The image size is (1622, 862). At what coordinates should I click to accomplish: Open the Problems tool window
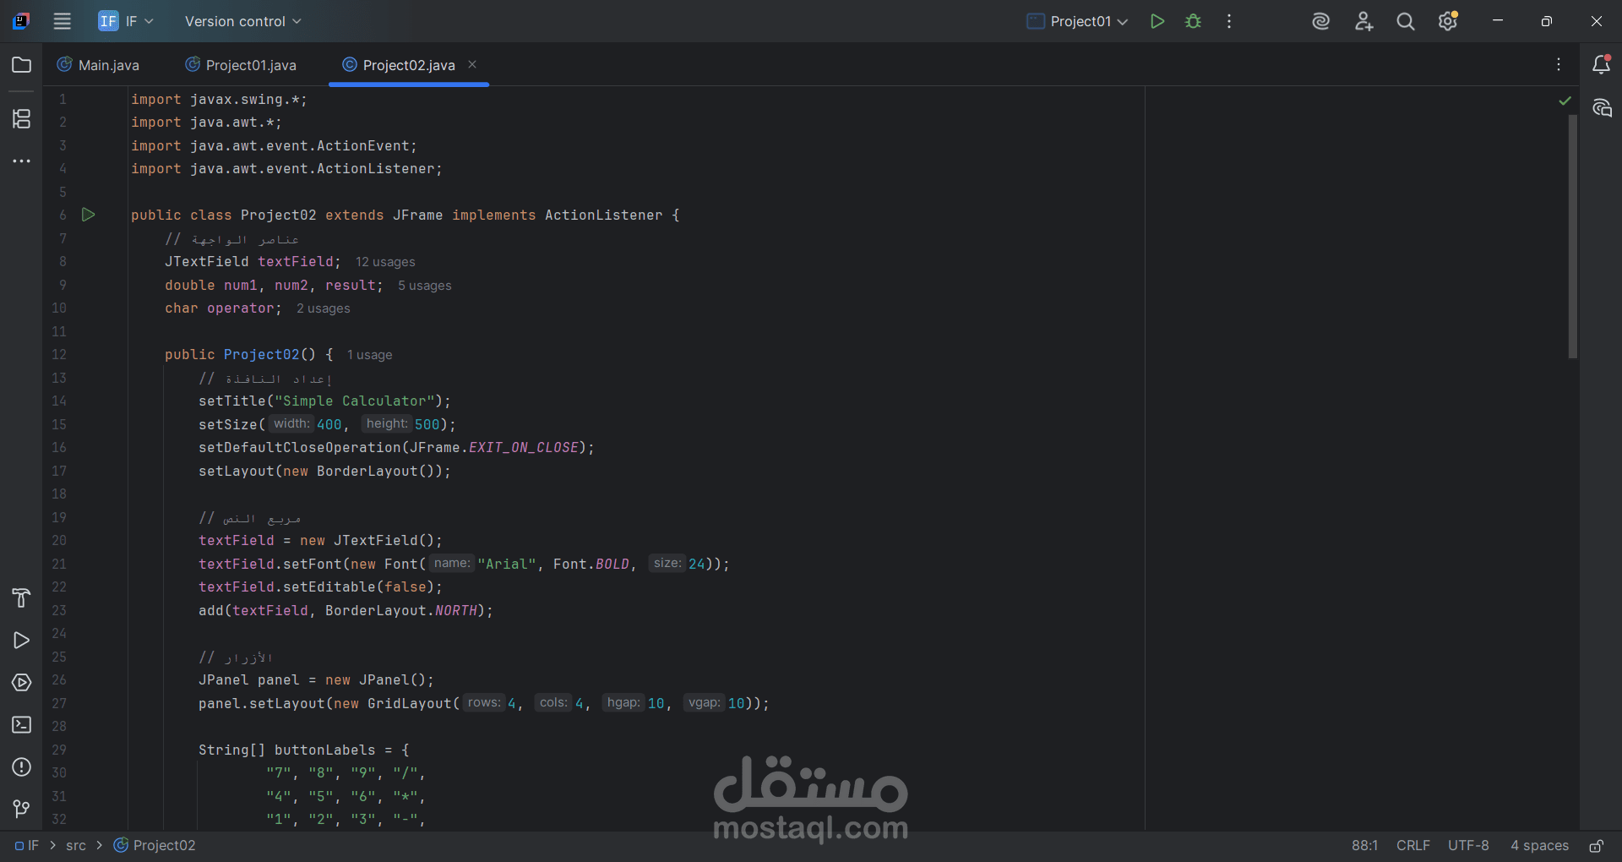[x=22, y=767]
